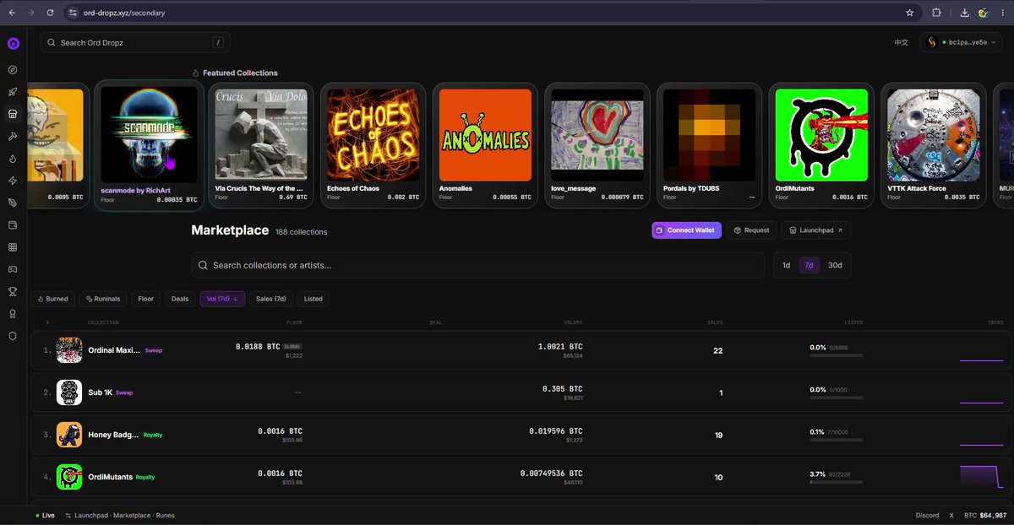The image size is (1014, 525).
Task: Open the flame icon in left sidebar
Action: [13, 158]
